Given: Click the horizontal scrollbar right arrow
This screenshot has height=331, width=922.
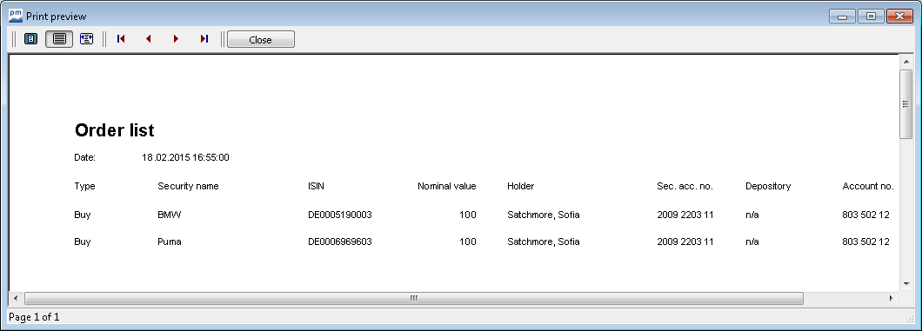Looking at the screenshot, I should [x=892, y=298].
